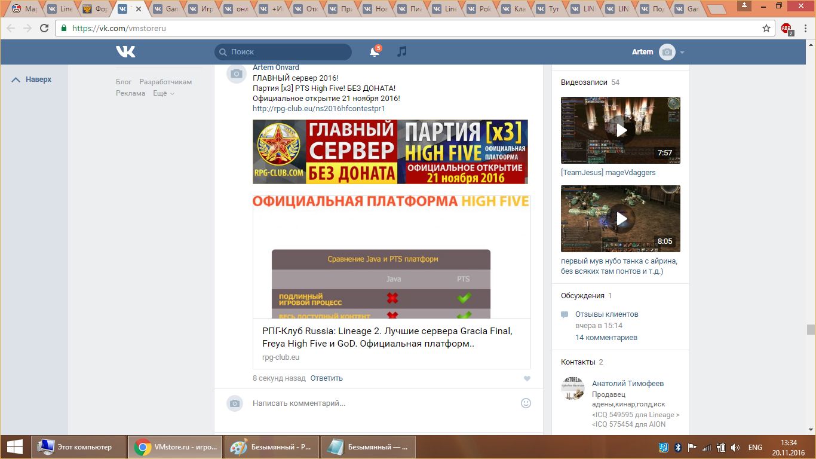Open the notifications bell
The width and height of the screenshot is (816, 459).
pos(375,52)
